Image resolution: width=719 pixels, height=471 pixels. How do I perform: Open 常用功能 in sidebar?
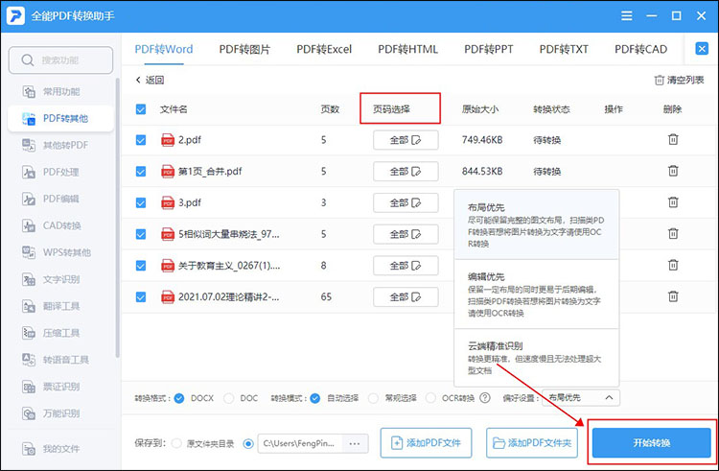[61, 92]
